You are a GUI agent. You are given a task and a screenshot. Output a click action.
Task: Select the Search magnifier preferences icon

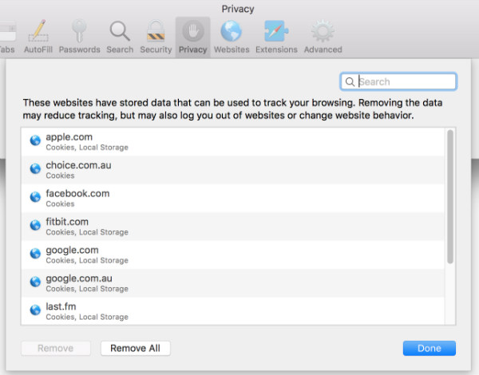coord(120,37)
